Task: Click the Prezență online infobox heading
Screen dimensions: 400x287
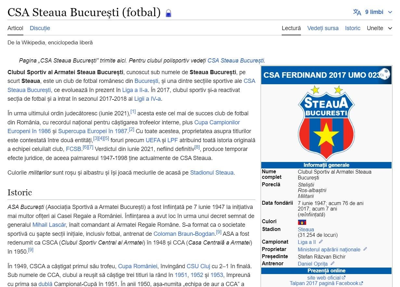Action: (326, 270)
